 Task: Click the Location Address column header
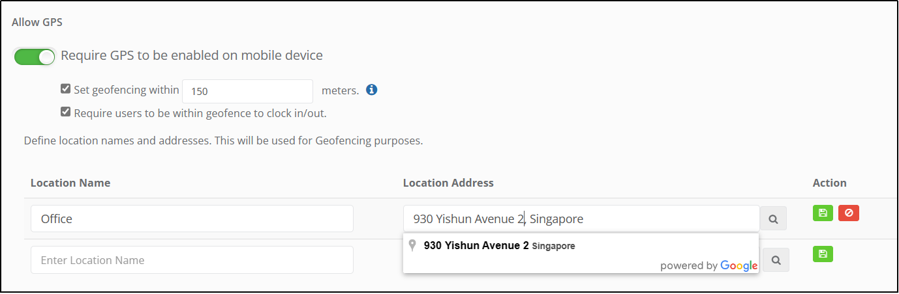click(448, 183)
